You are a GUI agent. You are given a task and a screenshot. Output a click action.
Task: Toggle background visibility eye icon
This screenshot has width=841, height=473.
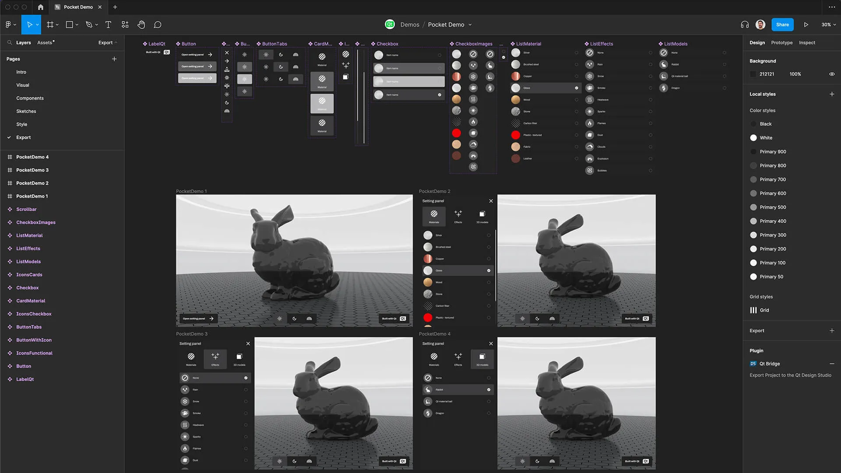832,74
